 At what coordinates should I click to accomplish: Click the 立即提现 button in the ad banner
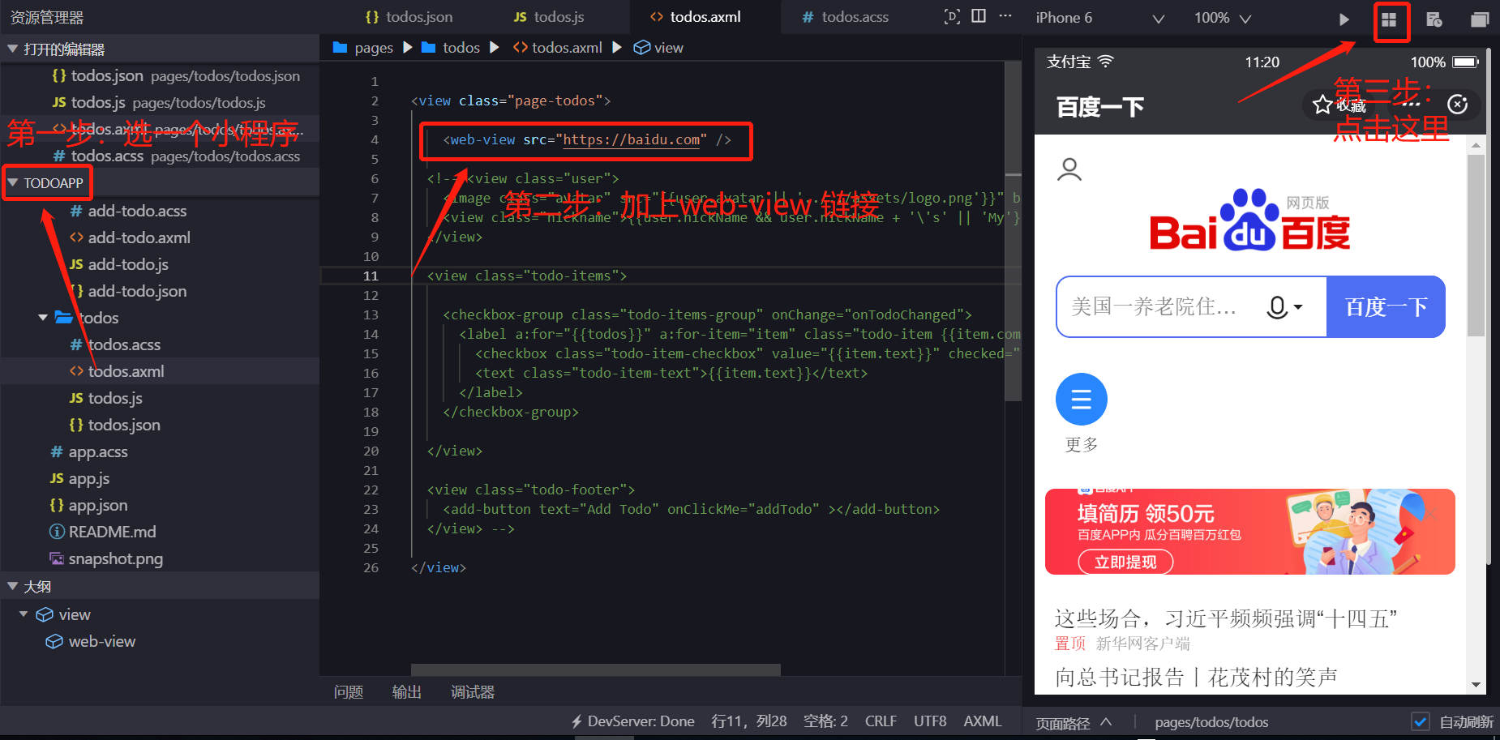click(x=1124, y=562)
